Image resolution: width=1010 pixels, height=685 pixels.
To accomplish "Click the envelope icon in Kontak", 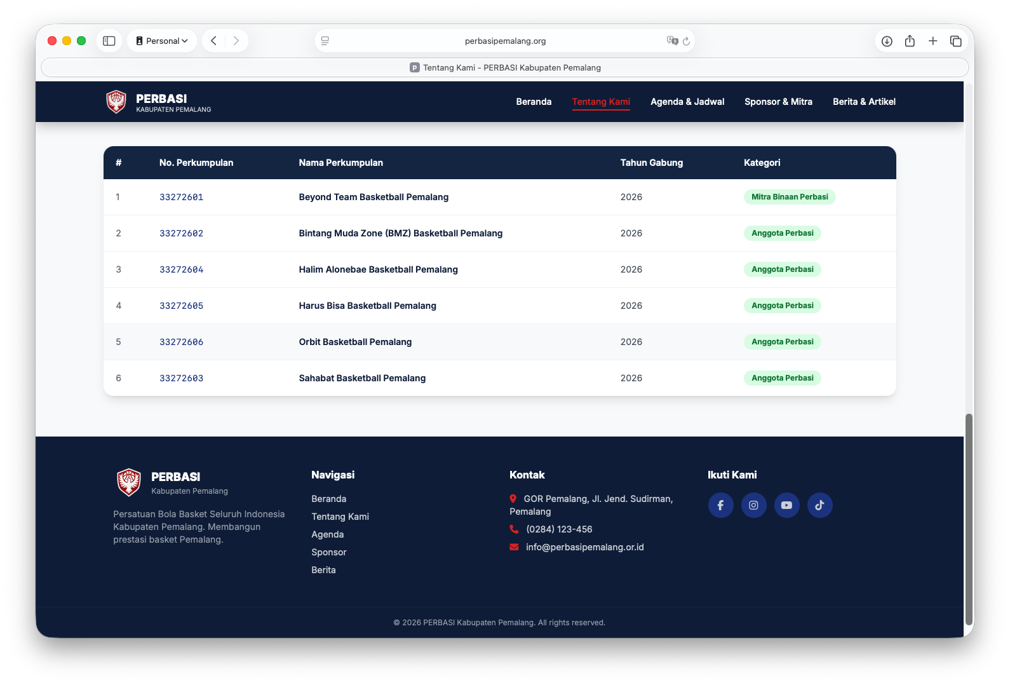I will click(514, 547).
